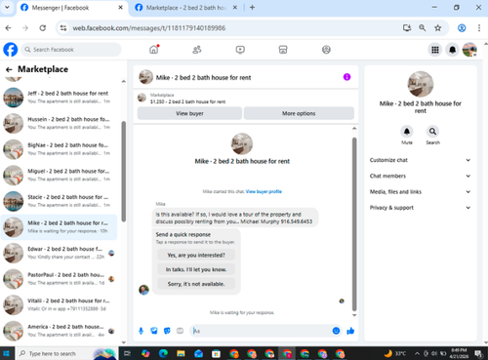The width and height of the screenshot is (488, 360).
Task: Bookmark this page with star icon
Action: 438,28
